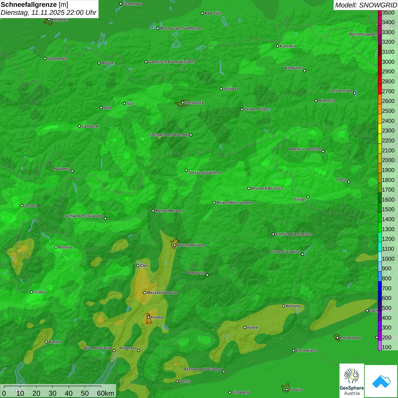Pick the 100 m violet legend swatch
Screen dimensions: 398x398
pos(380,345)
